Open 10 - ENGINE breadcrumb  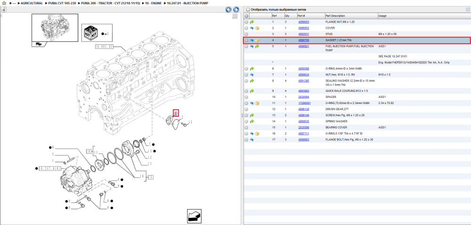click(153, 3)
